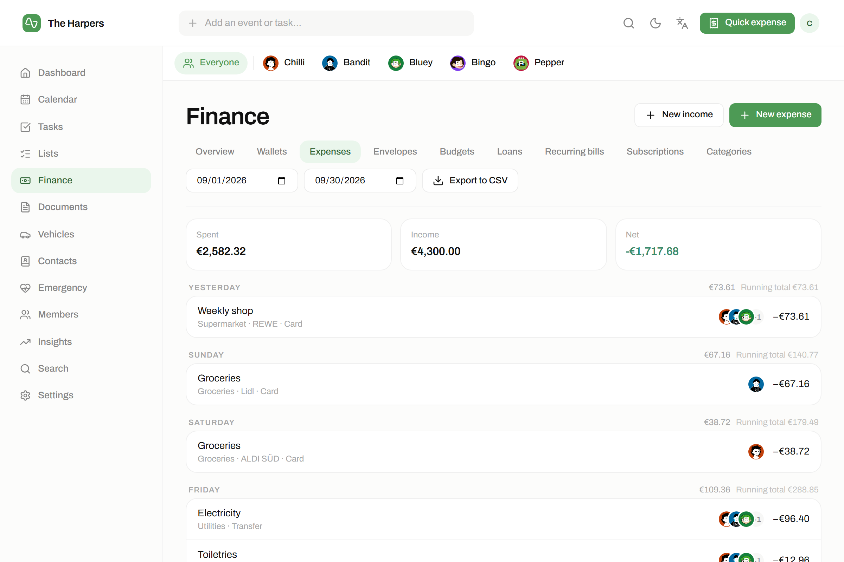Click the Quick expense button
Viewport: 844px width, 562px height.
(x=747, y=23)
